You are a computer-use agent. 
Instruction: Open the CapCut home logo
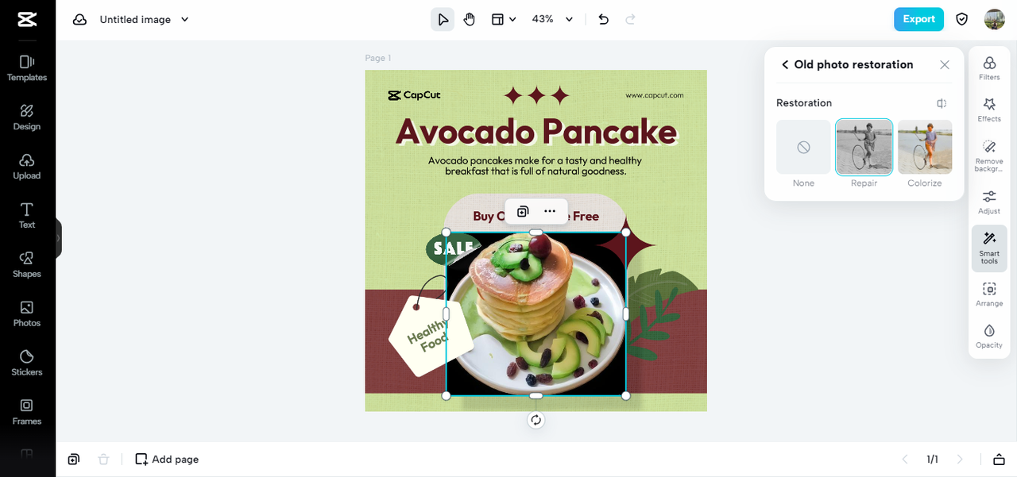coord(27,19)
